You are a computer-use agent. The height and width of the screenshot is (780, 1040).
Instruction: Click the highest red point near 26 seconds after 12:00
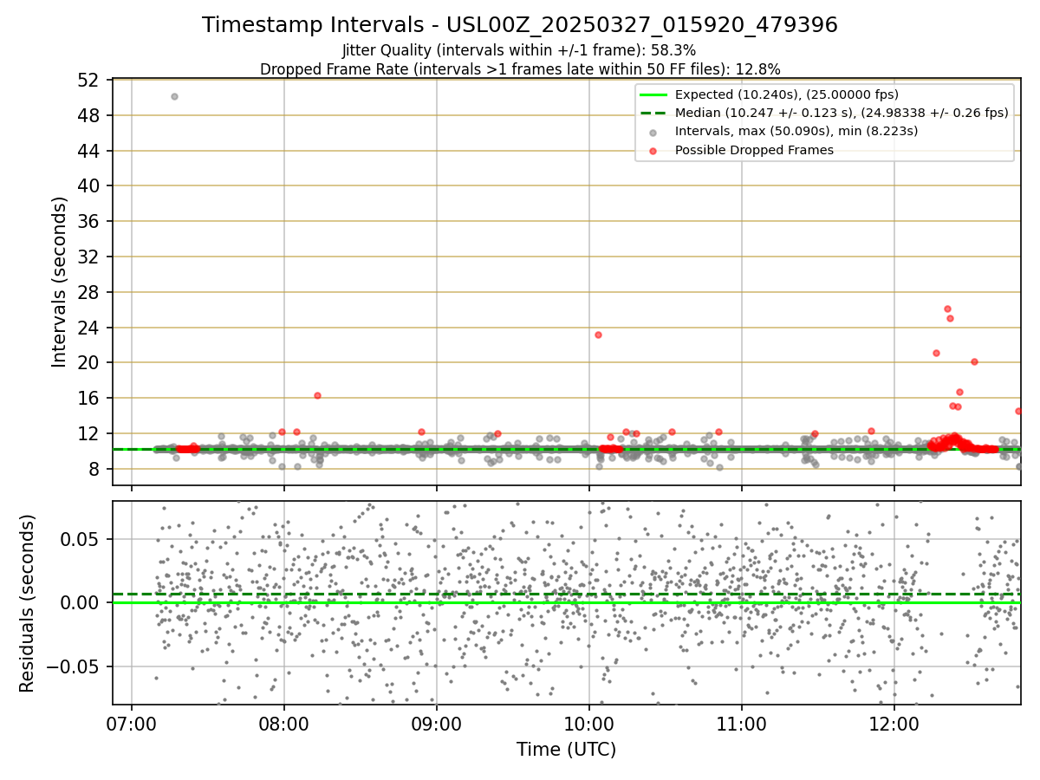[947, 309]
